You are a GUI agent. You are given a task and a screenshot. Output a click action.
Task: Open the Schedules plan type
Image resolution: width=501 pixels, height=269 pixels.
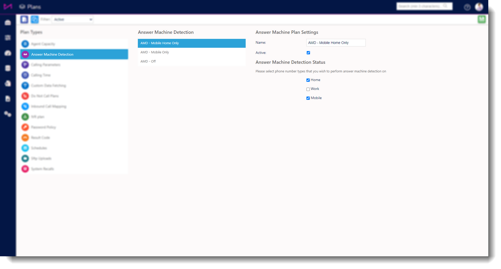[74, 148]
